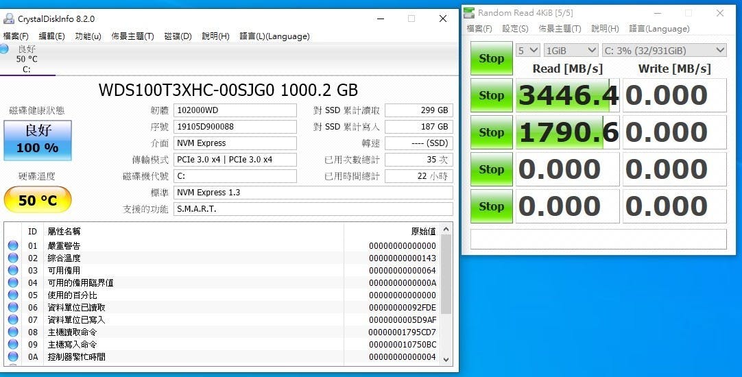Viewport: 742px width, 377px height.
Task: Open test size dropdown showing 1GiB
Action: 571,50
